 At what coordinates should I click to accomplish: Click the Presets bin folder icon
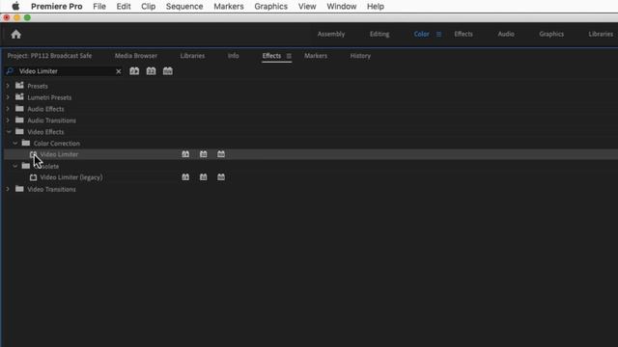19,86
